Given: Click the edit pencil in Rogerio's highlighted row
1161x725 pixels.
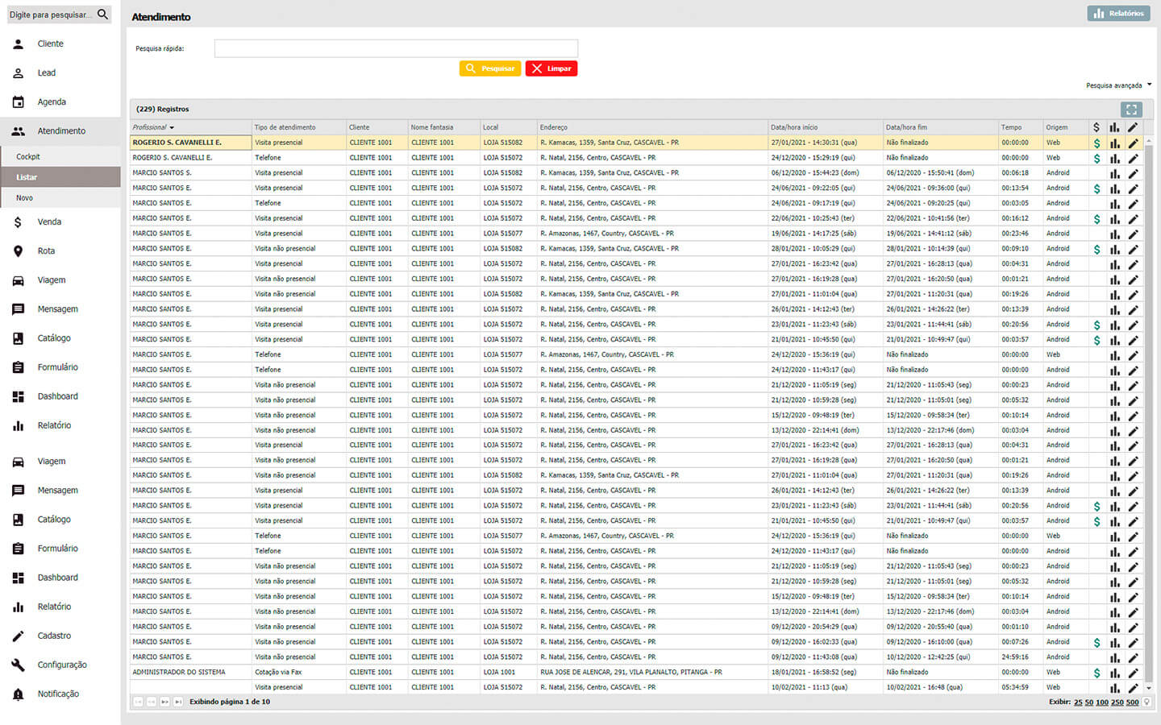Looking at the screenshot, I should click(1133, 143).
